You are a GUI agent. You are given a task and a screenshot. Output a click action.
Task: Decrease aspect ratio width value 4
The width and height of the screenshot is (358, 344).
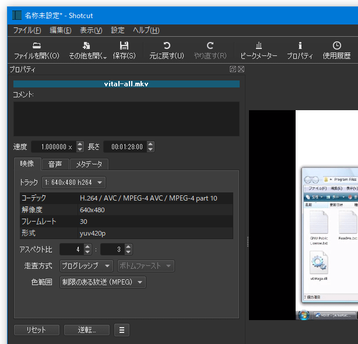click(x=87, y=252)
